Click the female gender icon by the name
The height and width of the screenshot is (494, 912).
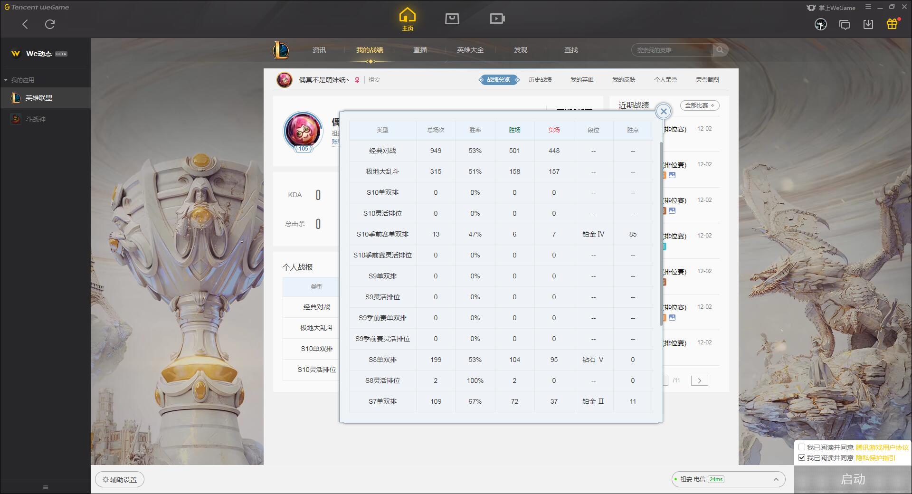pos(357,80)
